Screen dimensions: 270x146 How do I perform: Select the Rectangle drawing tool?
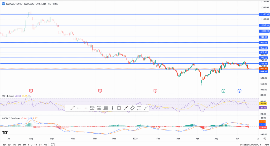coord(119,108)
